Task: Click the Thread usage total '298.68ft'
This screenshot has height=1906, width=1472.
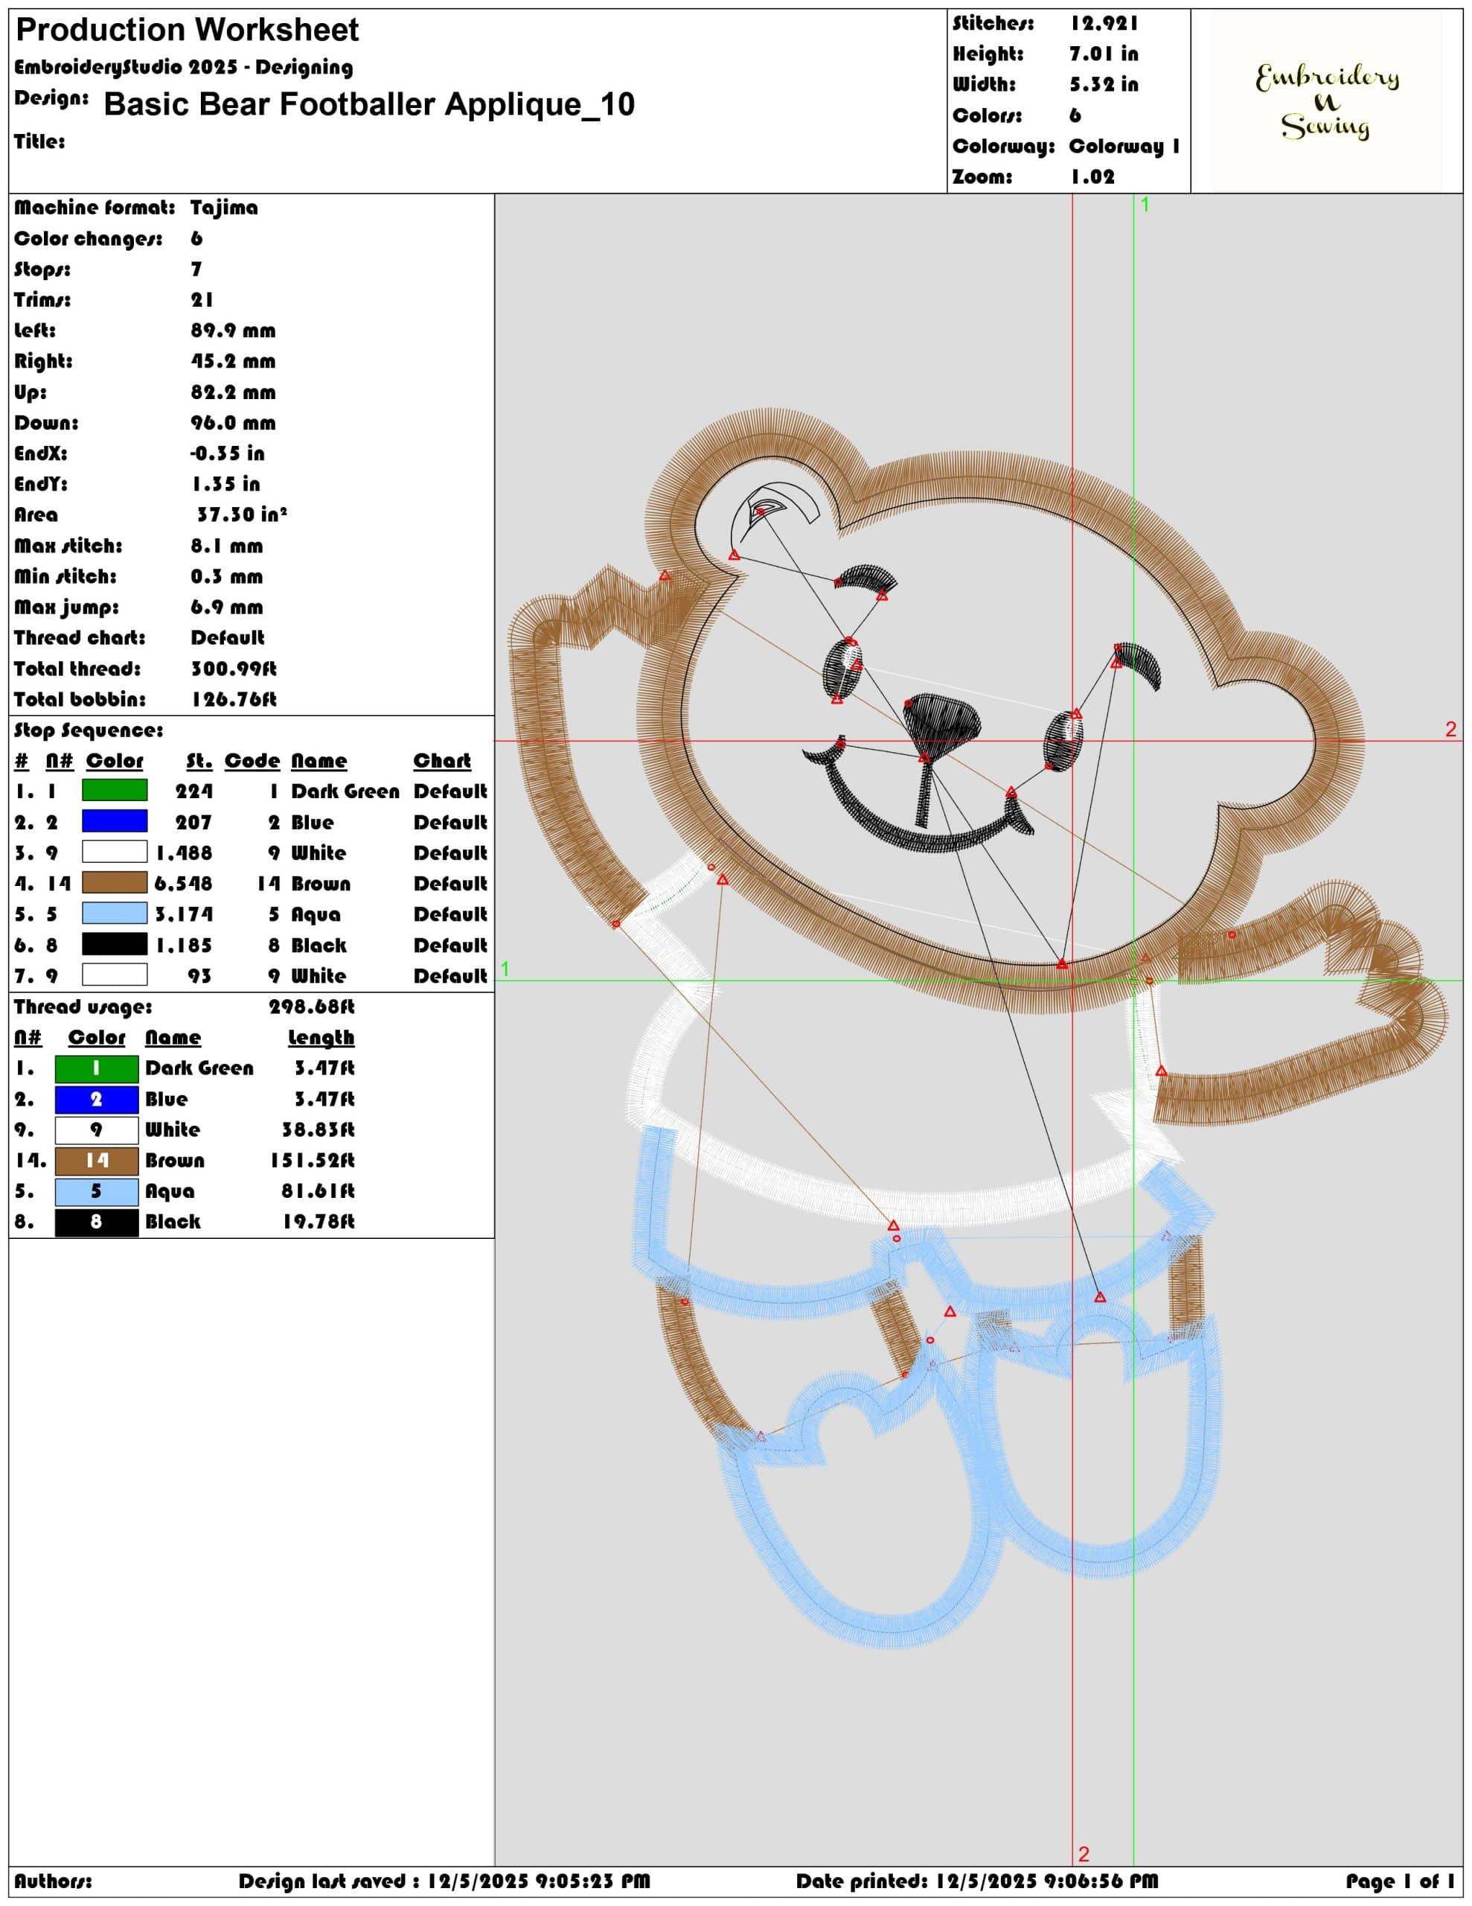Action: coord(312,1007)
